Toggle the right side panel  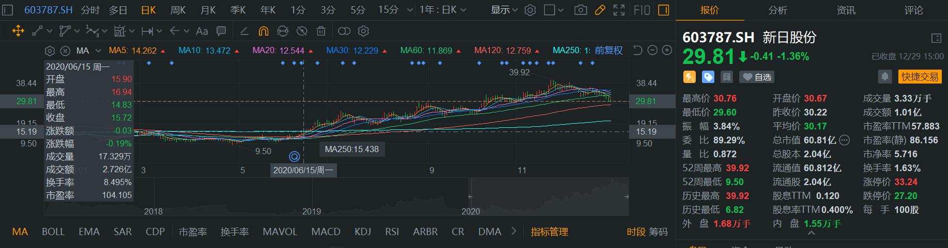pos(664,10)
